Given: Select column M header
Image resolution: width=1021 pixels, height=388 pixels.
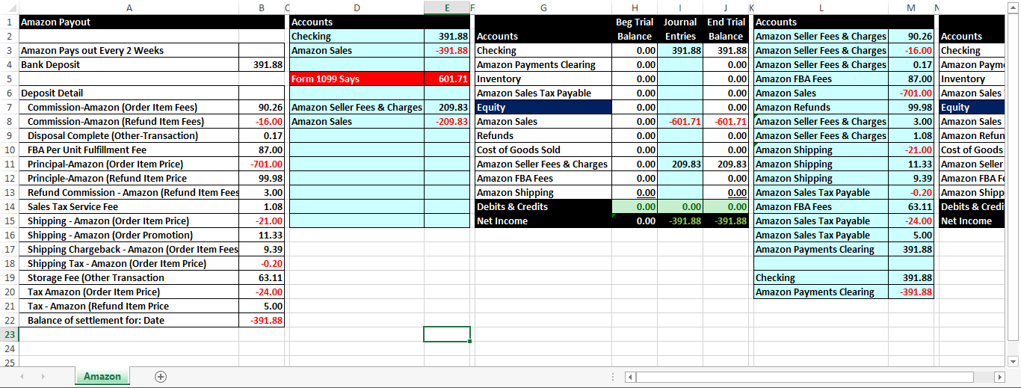Looking at the screenshot, I should (911, 7).
